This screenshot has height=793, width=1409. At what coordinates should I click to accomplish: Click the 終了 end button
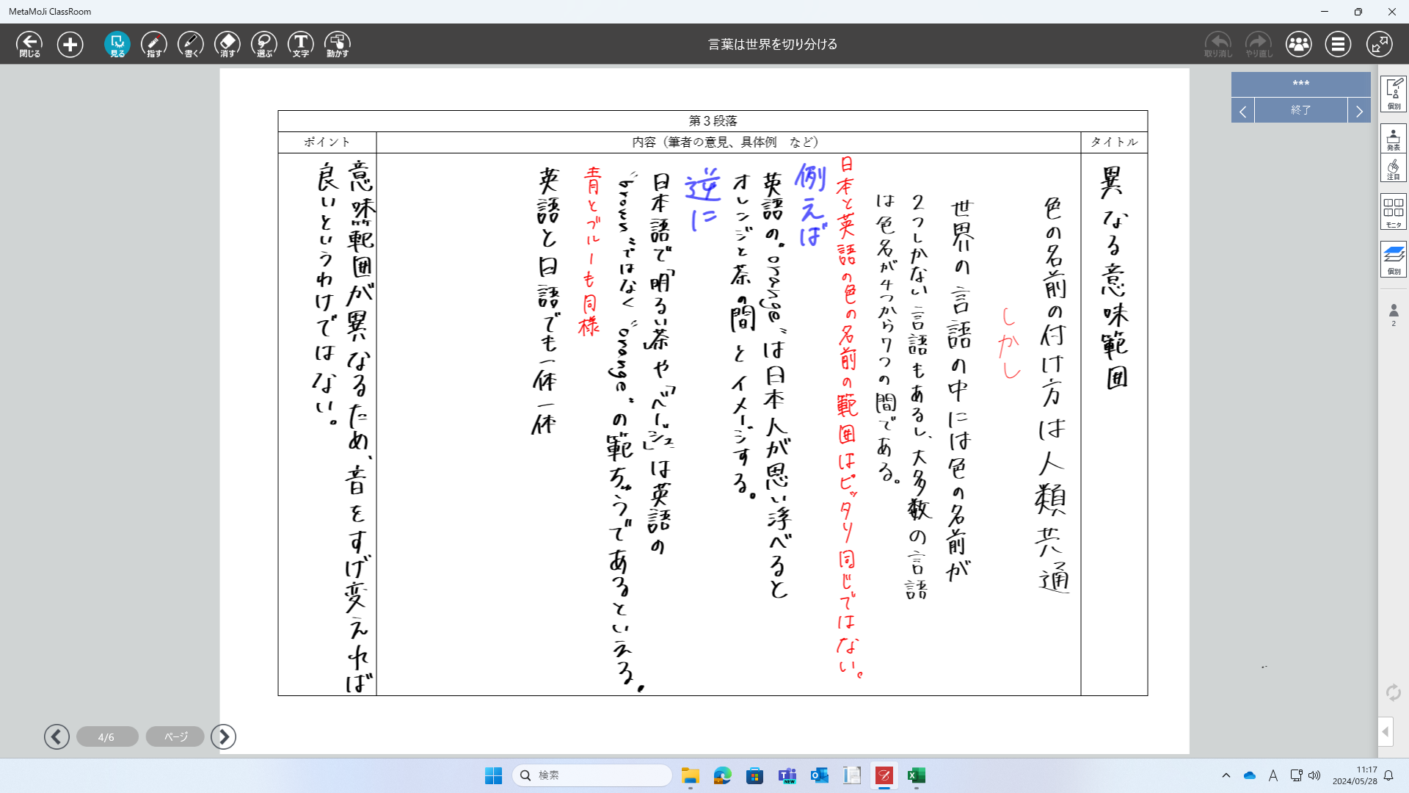pyautogui.click(x=1300, y=110)
